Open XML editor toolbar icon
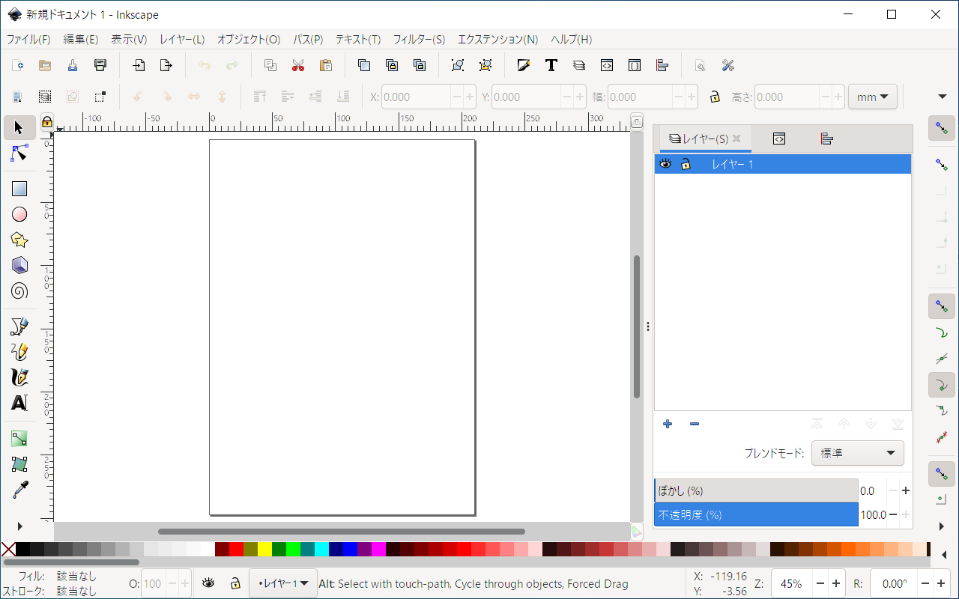 (607, 66)
